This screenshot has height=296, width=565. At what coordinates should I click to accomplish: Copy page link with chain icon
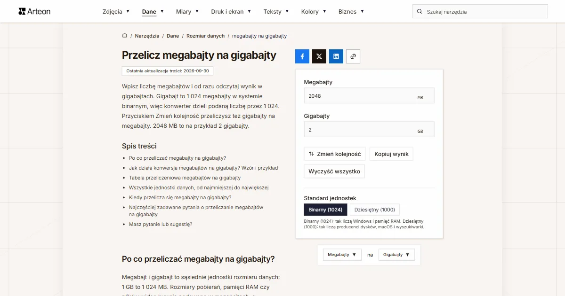coord(353,56)
